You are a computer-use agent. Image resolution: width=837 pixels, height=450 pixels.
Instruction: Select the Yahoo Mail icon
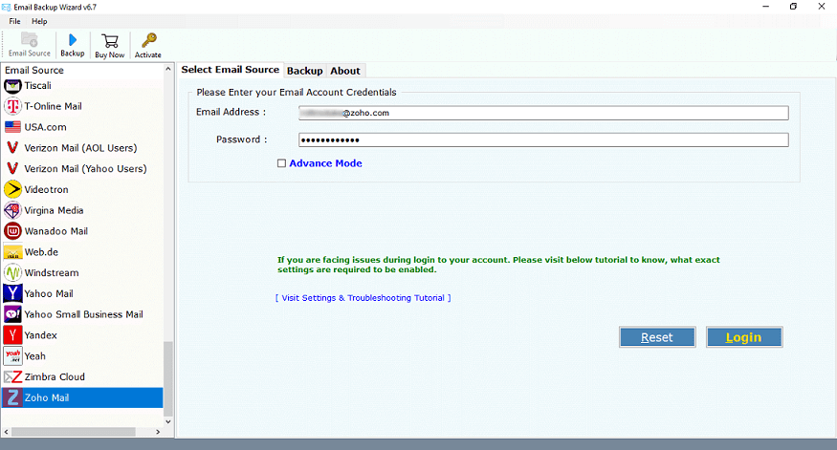pos(12,293)
